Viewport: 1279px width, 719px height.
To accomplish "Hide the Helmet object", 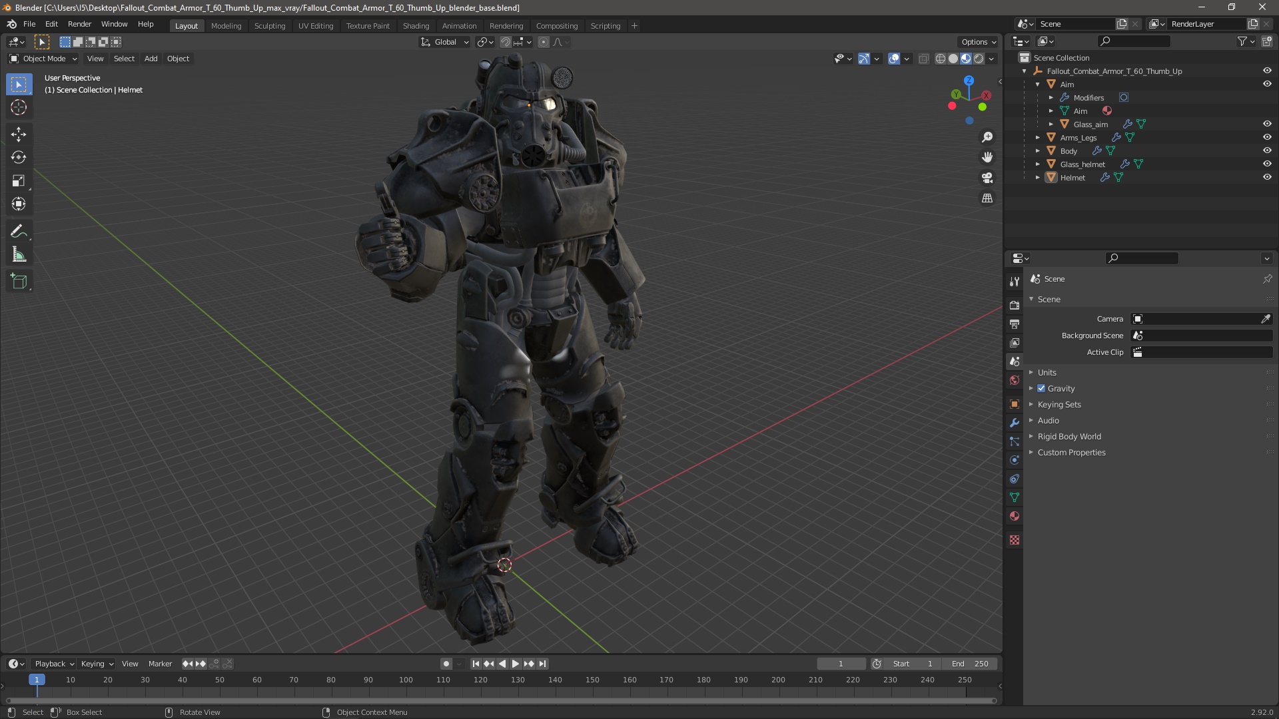I will pyautogui.click(x=1266, y=178).
